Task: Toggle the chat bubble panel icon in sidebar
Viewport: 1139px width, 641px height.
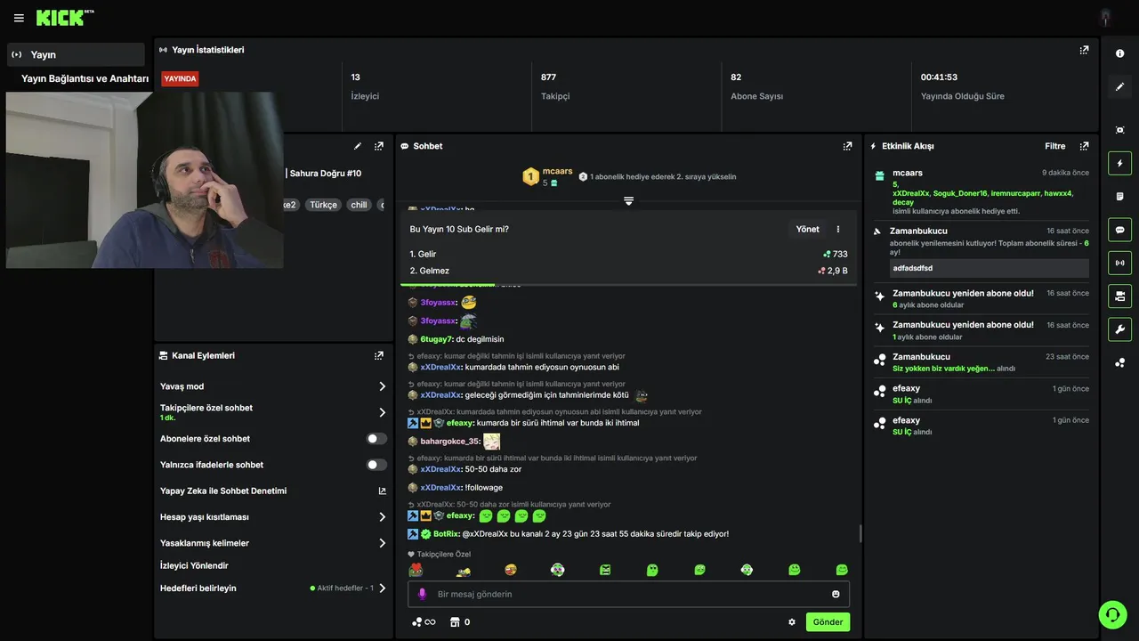Action: 1119,230
